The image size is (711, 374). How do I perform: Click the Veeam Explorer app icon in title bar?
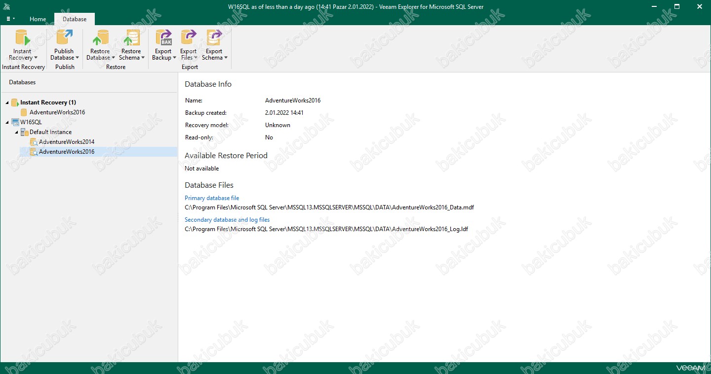pos(7,7)
